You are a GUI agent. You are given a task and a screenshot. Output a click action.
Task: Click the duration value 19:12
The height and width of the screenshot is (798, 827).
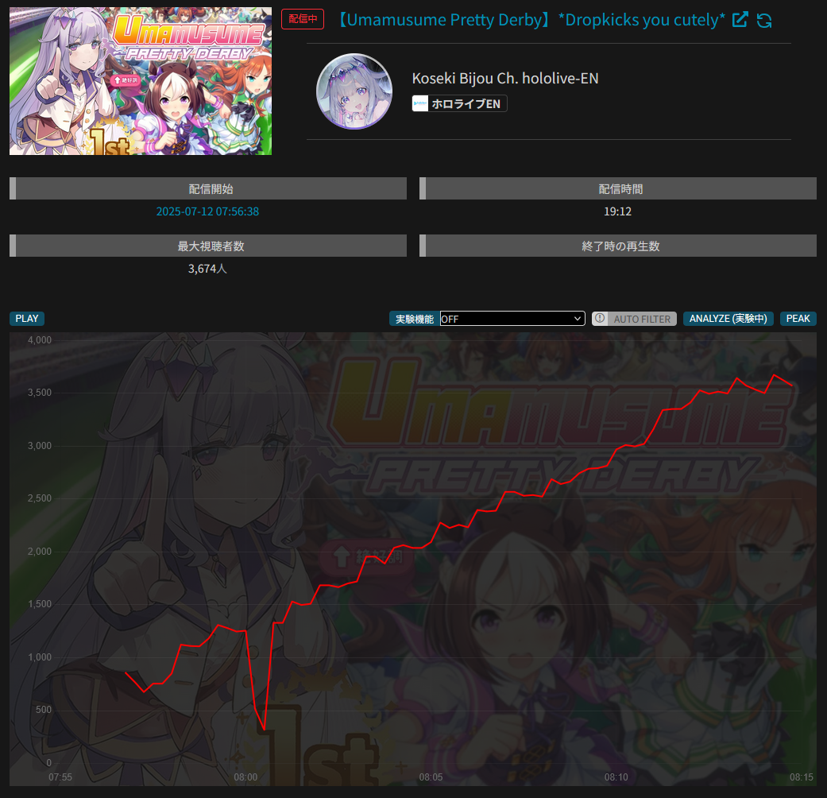[x=617, y=211]
